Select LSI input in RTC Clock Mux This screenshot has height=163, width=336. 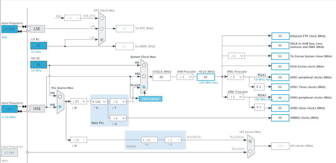coord(102,40)
